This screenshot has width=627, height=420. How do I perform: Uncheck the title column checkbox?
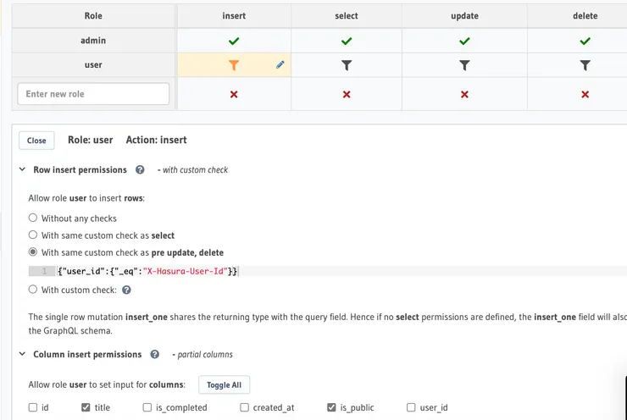pos(86,407)
